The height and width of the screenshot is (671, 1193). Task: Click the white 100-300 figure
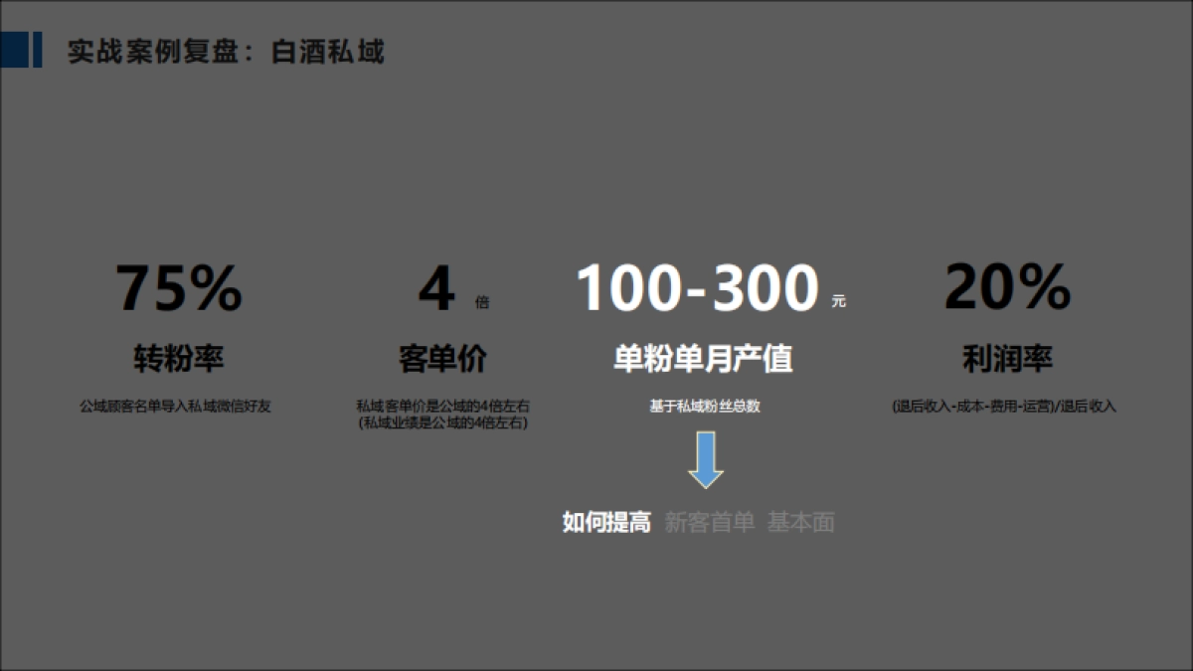pos(698,288)
